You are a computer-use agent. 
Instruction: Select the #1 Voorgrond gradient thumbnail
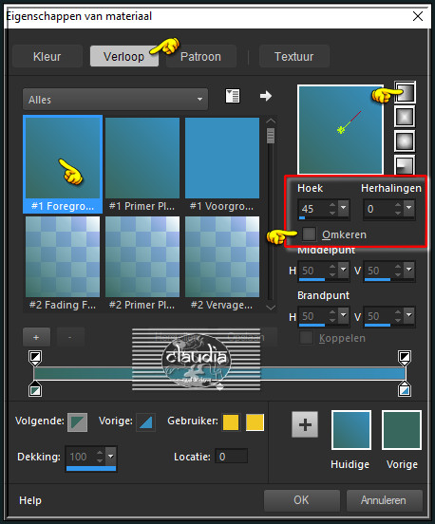[x=222, y=164]
